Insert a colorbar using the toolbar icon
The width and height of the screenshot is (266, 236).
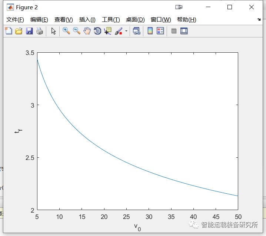click(150, 31)
